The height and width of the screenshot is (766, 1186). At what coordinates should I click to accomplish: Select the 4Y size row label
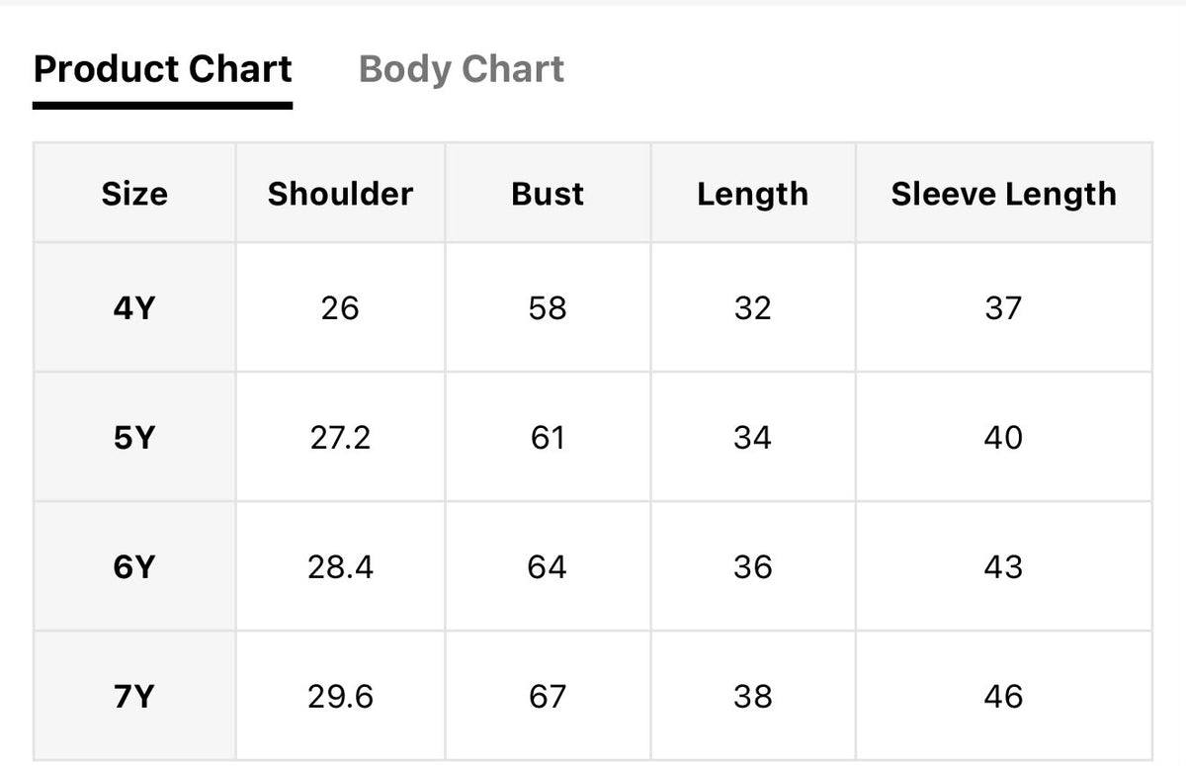pyautogui.click(x=134, y=307)
